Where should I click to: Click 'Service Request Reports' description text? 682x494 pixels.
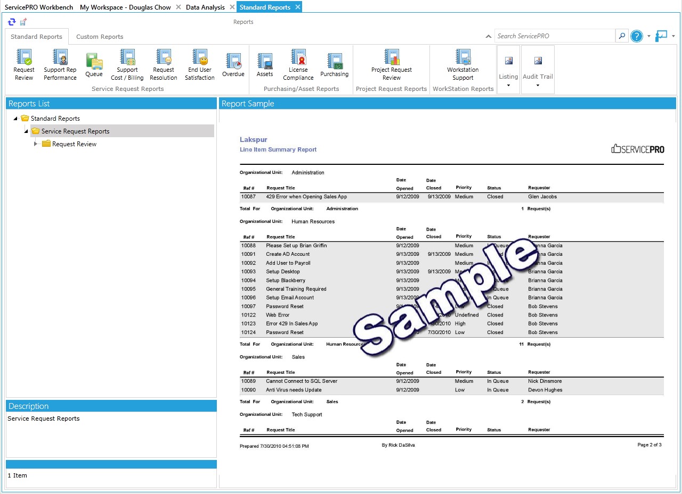(x=44, y=418)
